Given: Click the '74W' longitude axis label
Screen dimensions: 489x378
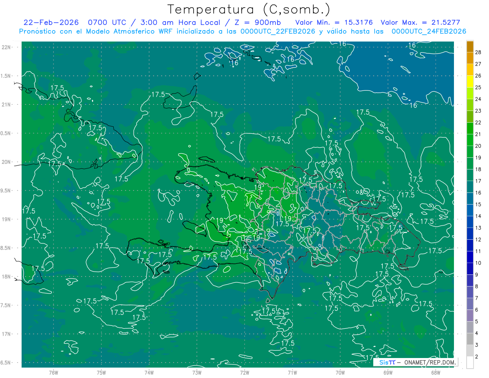Looking at the screenshot, I should coord(149,372).
